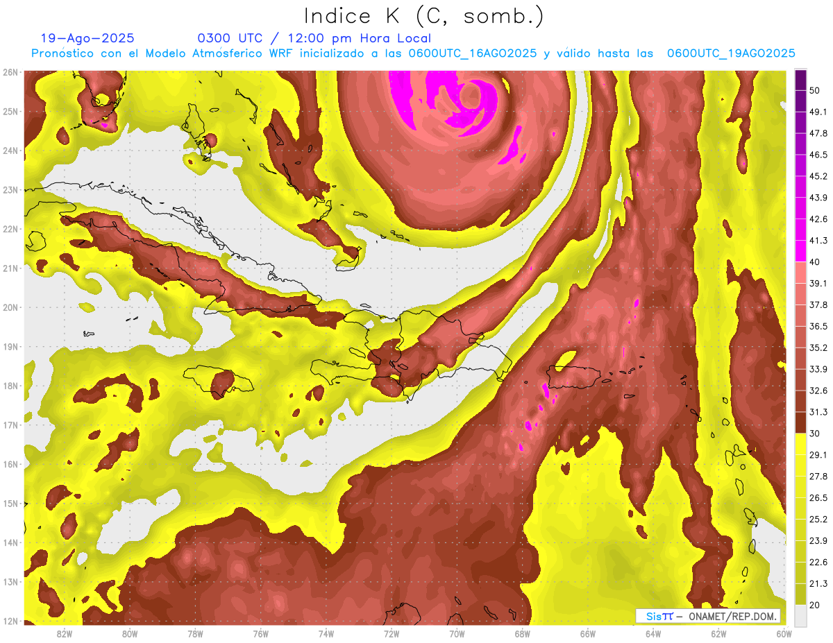Select the 12N latitude axis label
Image resolution: width=833 pixels, height=643 pixels.
[10, 621]
